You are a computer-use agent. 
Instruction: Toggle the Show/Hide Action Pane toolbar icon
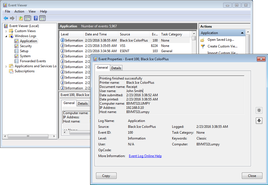pos(43,18)
